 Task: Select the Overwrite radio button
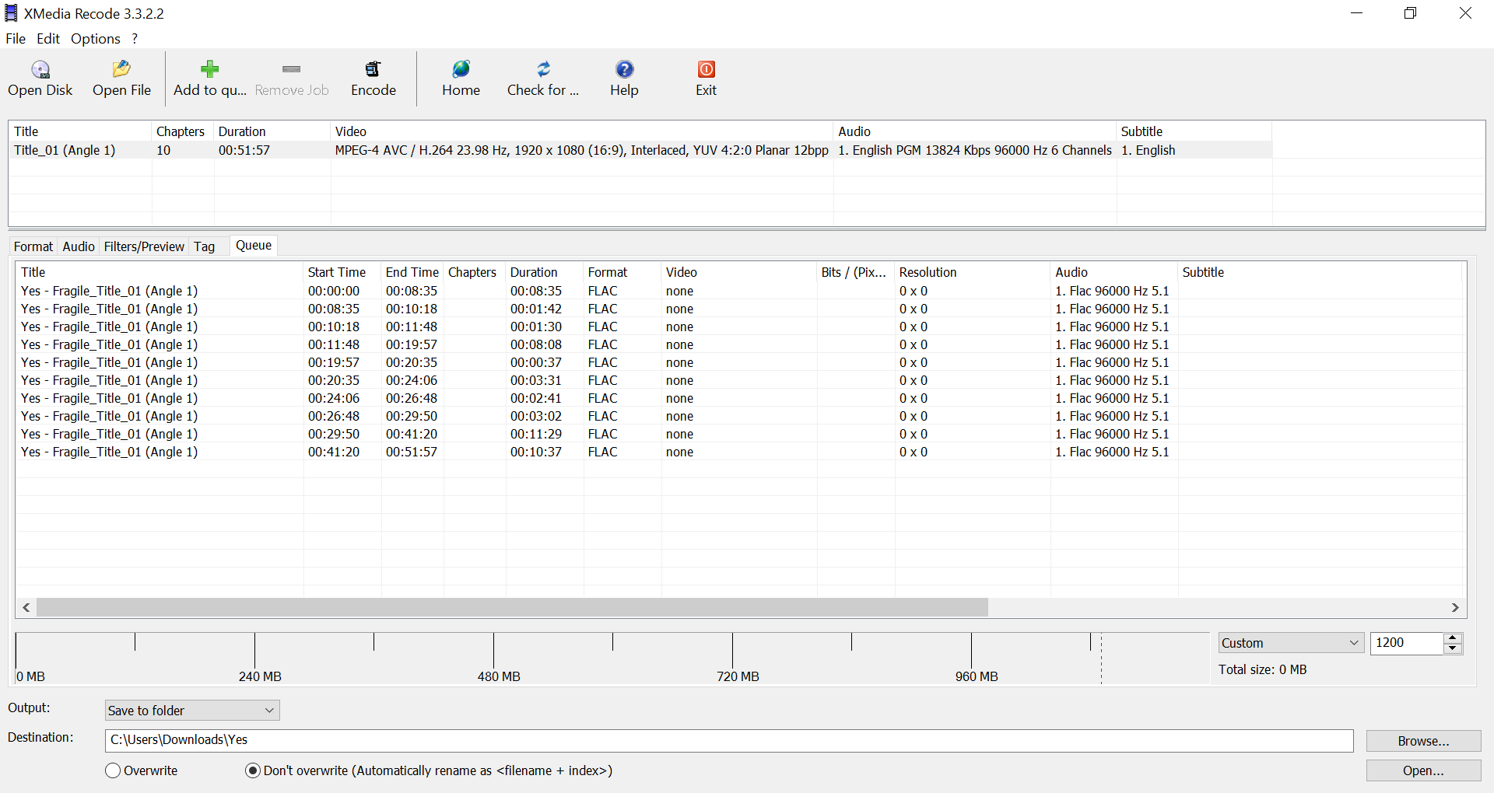114,770
